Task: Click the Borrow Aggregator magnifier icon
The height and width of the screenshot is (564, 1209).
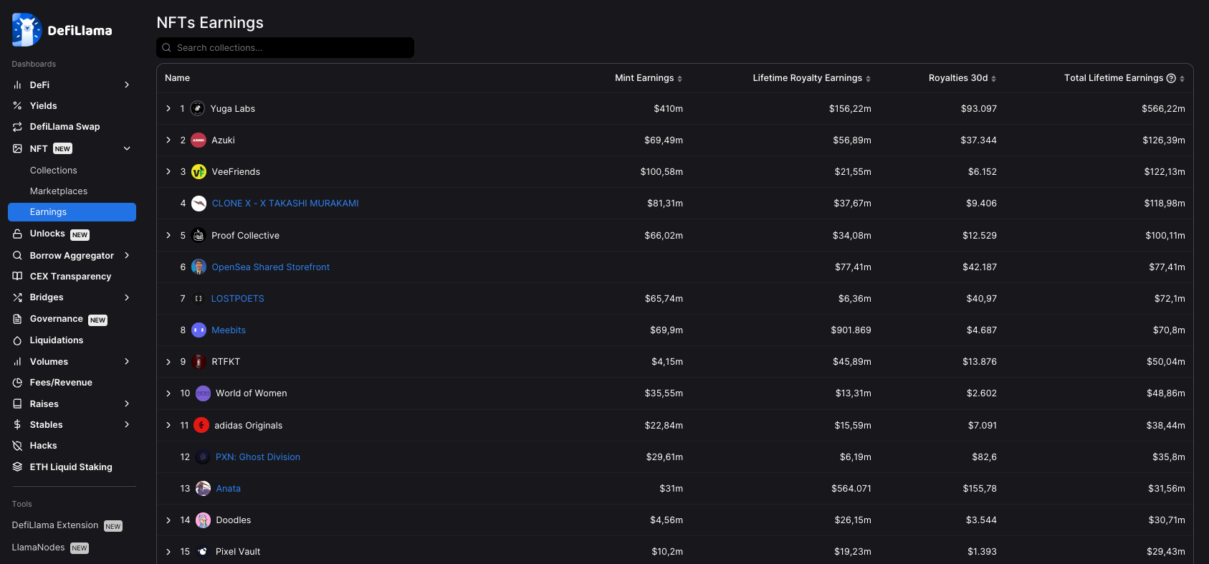Action: tap(17, 256)
